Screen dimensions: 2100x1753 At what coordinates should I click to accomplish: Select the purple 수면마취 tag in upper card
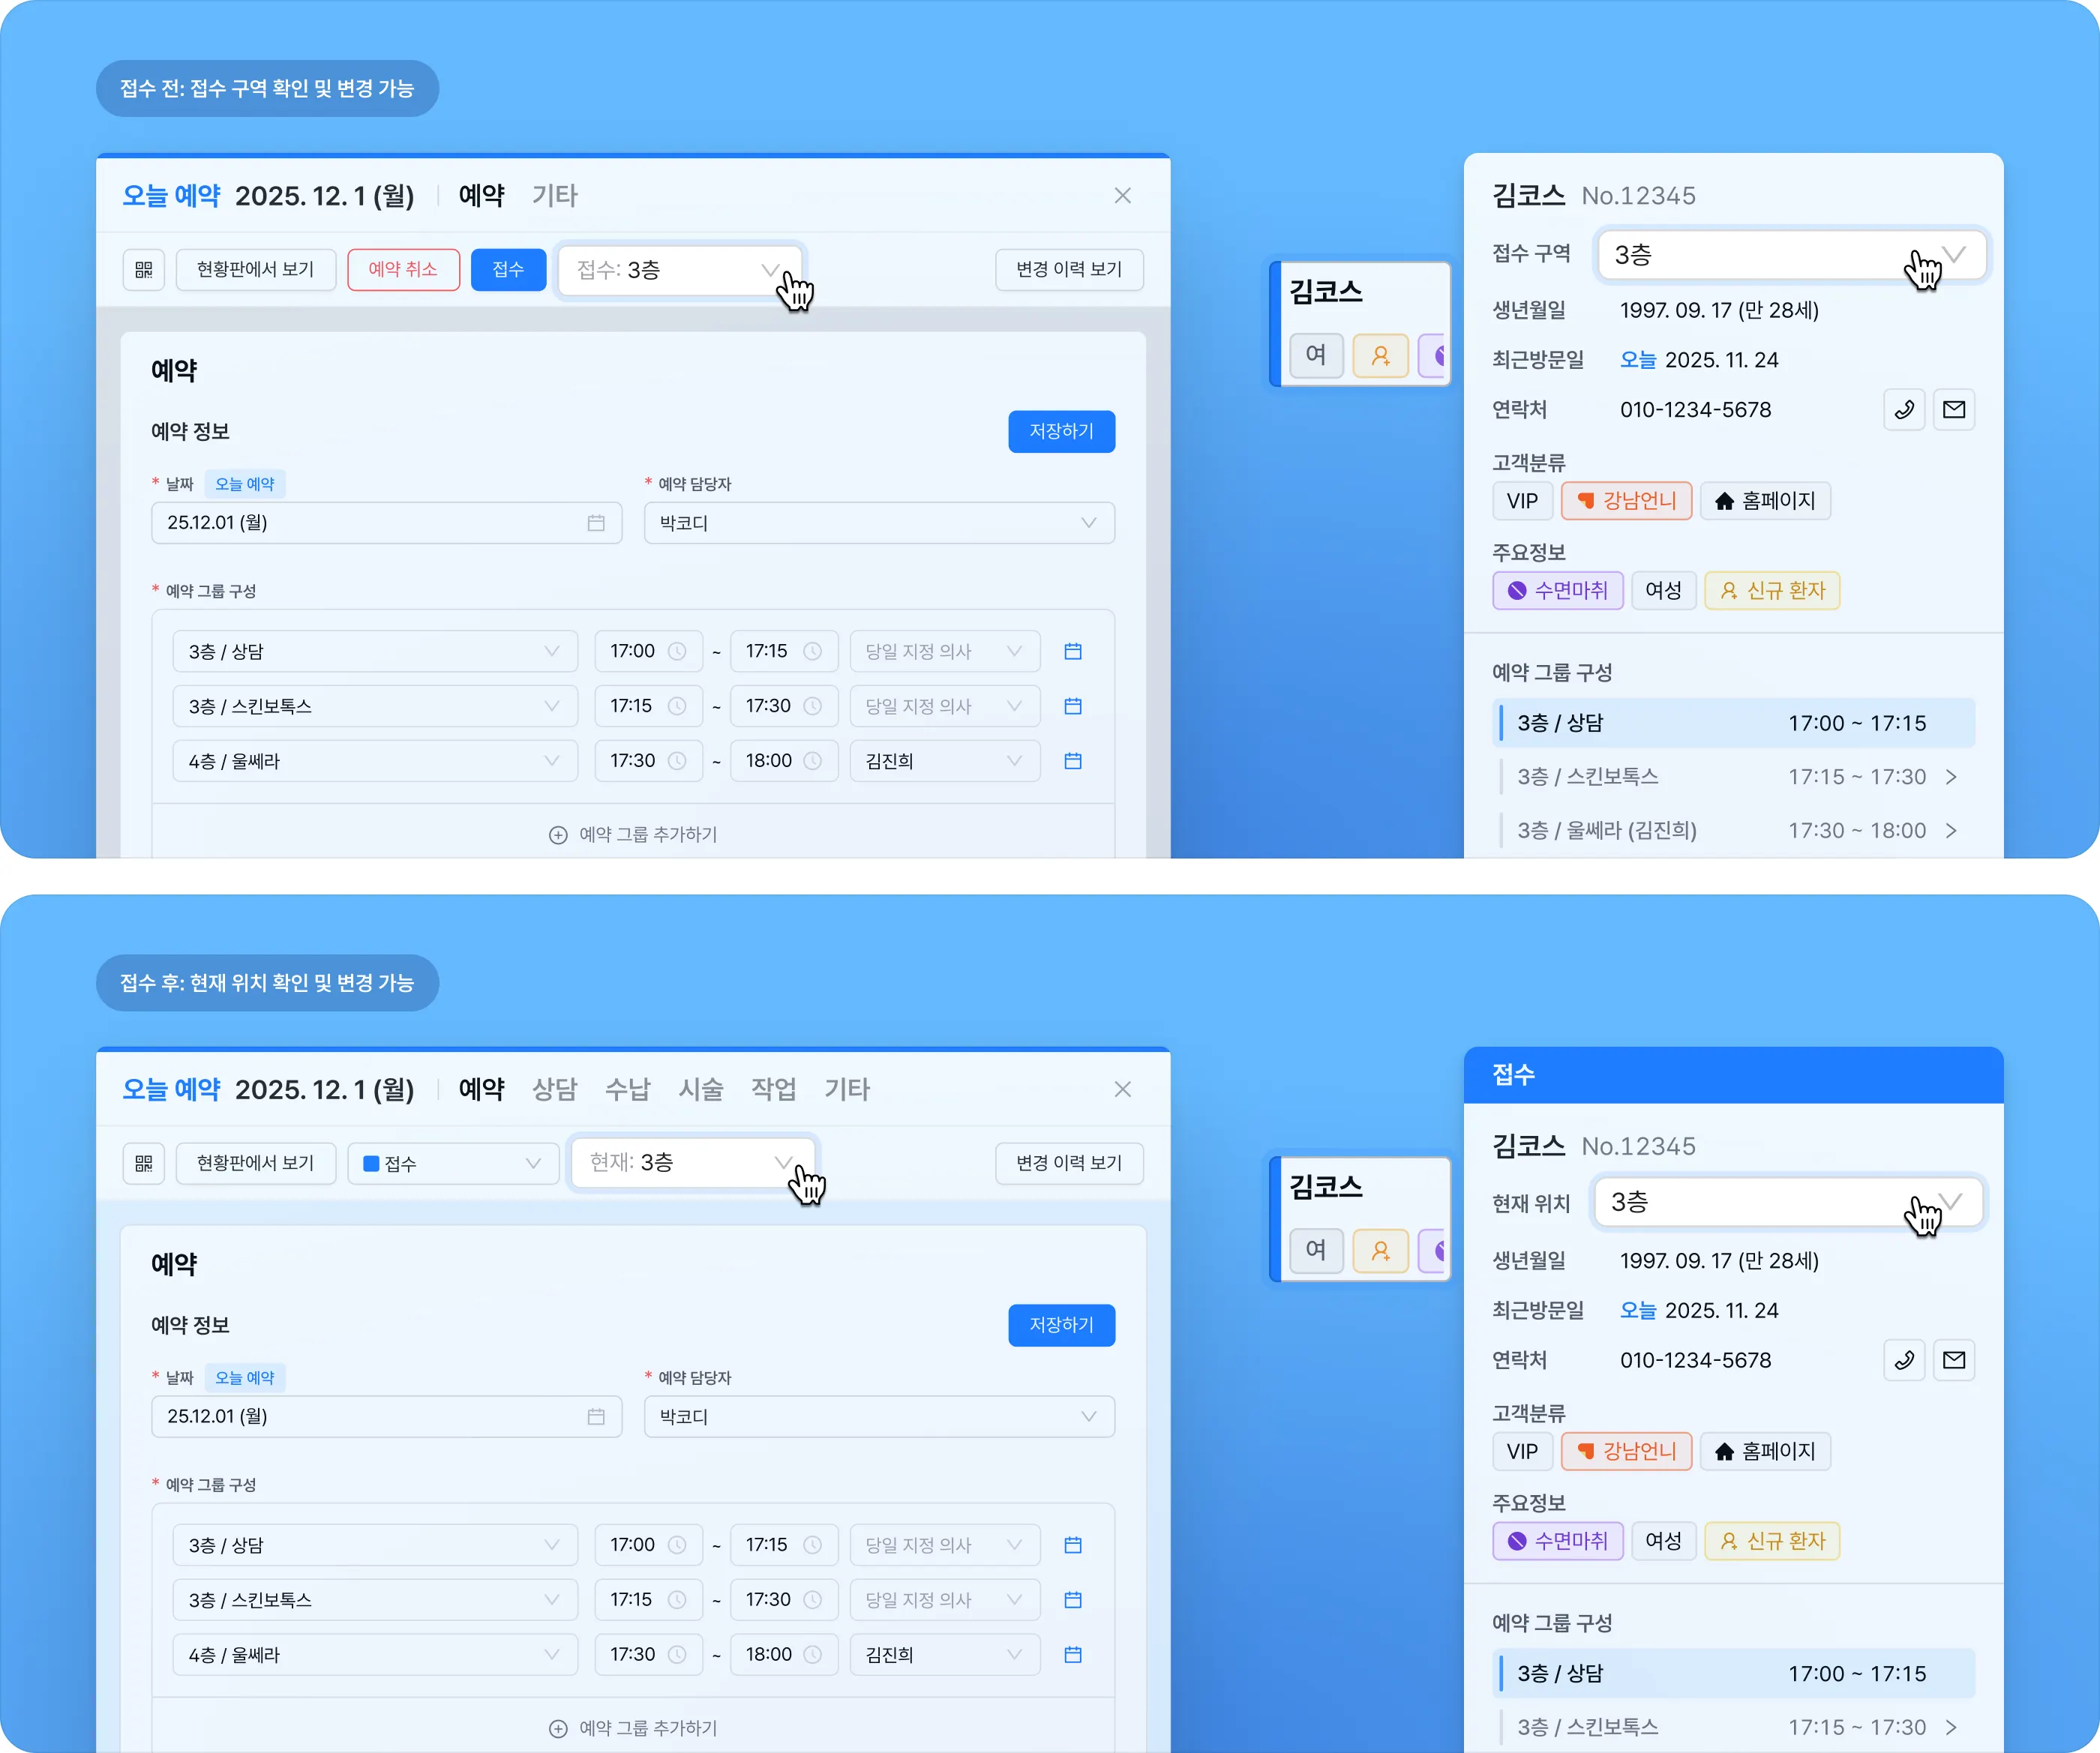point(1557,591)
